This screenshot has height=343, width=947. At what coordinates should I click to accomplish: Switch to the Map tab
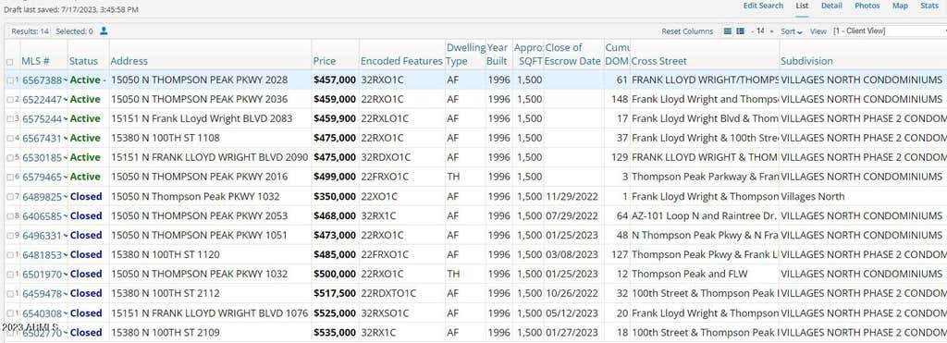[900, 6]
